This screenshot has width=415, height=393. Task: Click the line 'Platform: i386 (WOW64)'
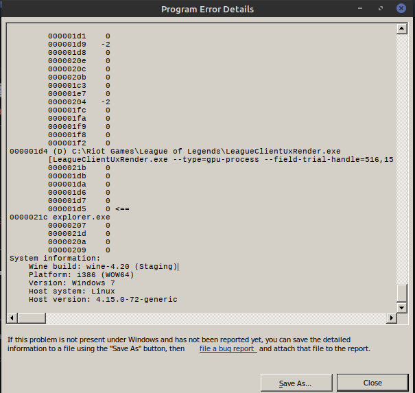[x=81, y=275]
